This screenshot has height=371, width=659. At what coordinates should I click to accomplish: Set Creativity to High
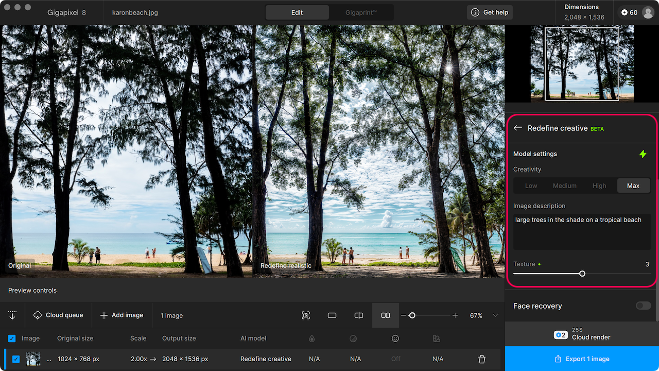tap(599, 185)
